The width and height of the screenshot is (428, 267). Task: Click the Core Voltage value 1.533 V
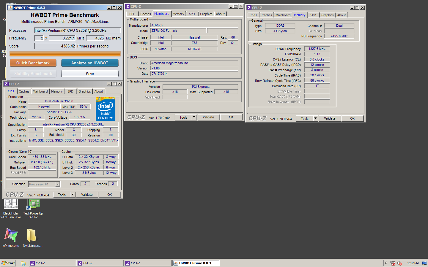[80, 117]
